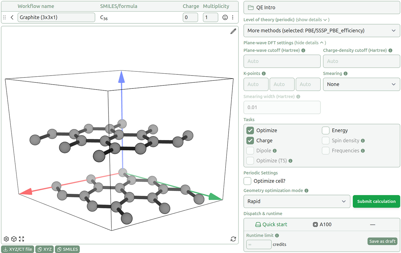Click info icon next to Plane-wave cutoff
The height and width of the screenshot is (253, 401).
point(303,51)
